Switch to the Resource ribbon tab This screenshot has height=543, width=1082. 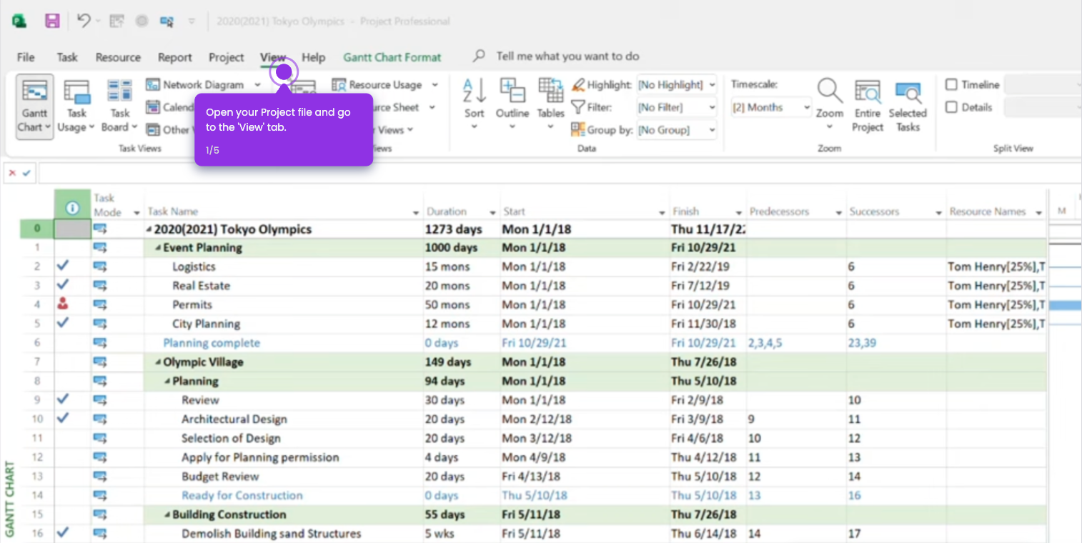click(x=118, y=57)
